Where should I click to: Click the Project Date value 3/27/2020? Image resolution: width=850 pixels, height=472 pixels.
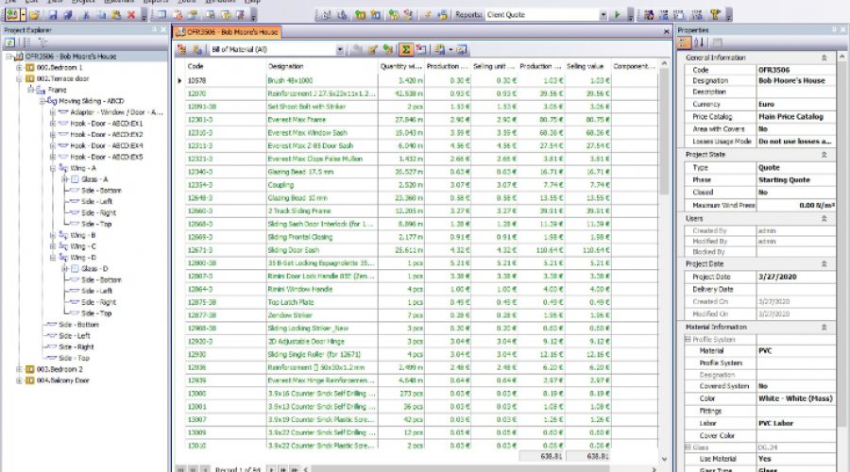click(x=796, y=277)
